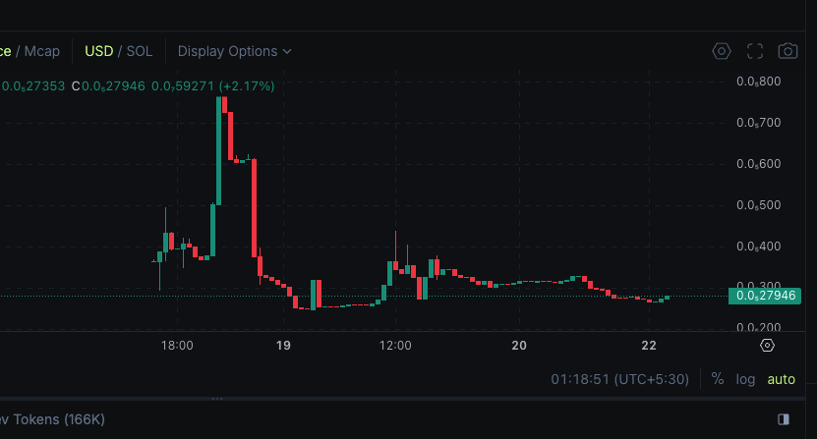Viewport: 817px width, 439px height.
Task: Open time axis settings icon
Action: click(x=767, y=346)
